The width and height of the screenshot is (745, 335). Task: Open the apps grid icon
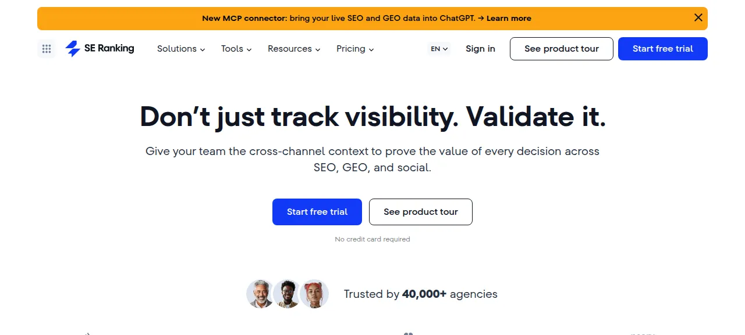pyautogui.click(x=47, y=49)
